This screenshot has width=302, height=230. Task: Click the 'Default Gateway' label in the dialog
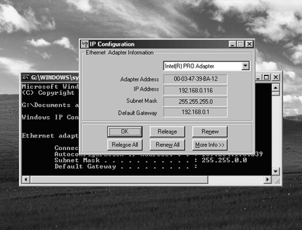[x=137, y=113]
